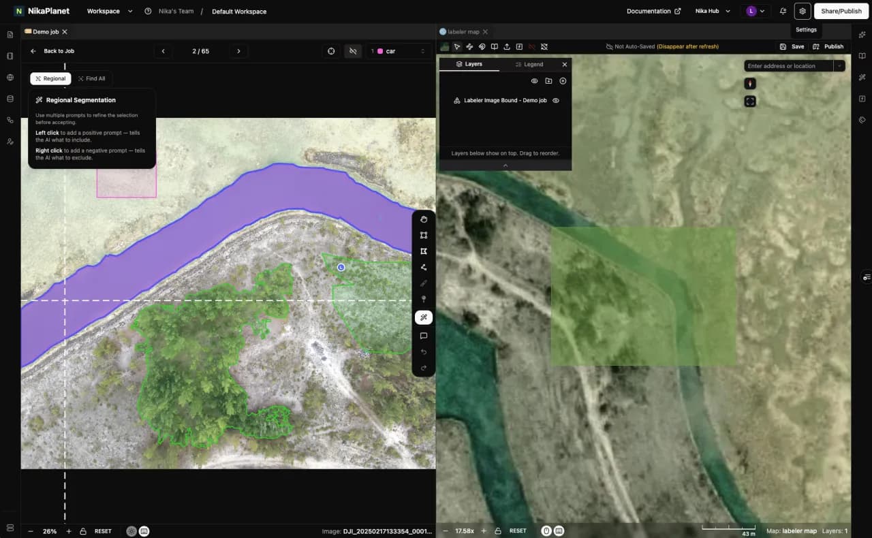Reset the map zoom
This screenshot has width=872, height=538.
click(x=518, y=531)
